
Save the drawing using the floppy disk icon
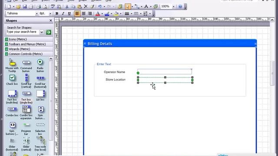coord(25,7)
